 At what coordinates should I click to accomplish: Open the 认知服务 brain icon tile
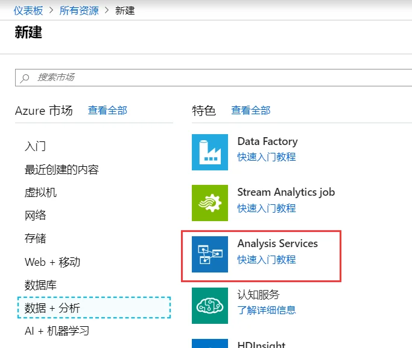click(210, 306)
